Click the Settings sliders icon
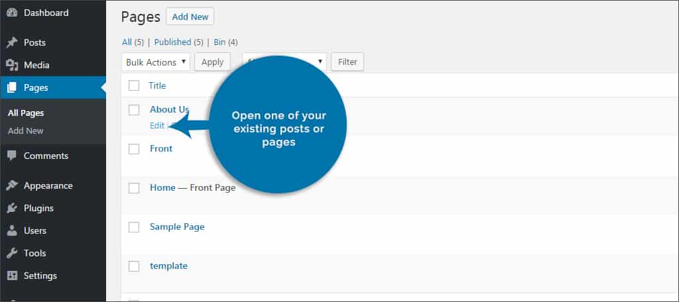Screen dimensions: 679x302 pos(12,276)
